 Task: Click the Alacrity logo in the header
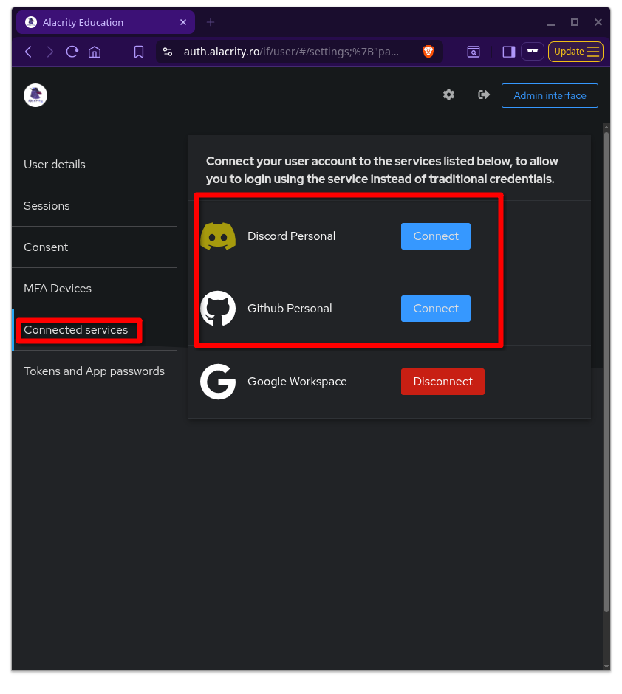point(35,95)
